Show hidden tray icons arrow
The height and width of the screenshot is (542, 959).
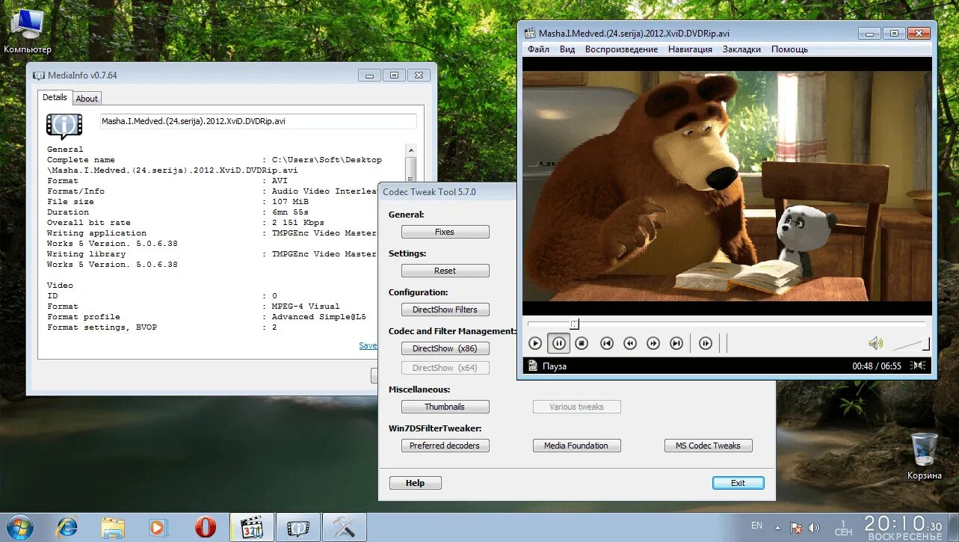tap(777, 527)
